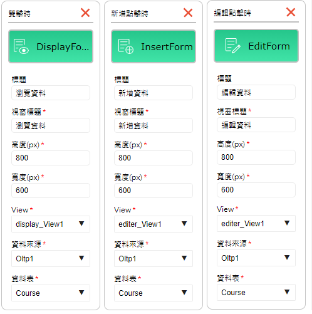This screenshot has width=312, height=314.
Task: Select the green DisplayFo... button
Action: tap(51, 46)
